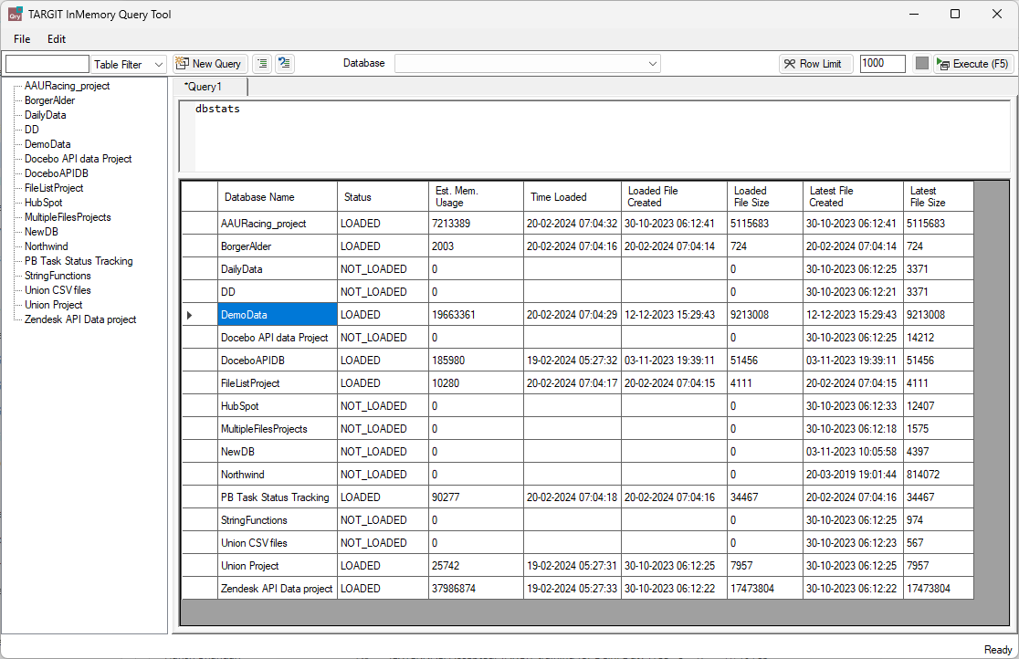Sort by Status column header
Screen dimensions: 1019x659
click(x=383, y=196)
